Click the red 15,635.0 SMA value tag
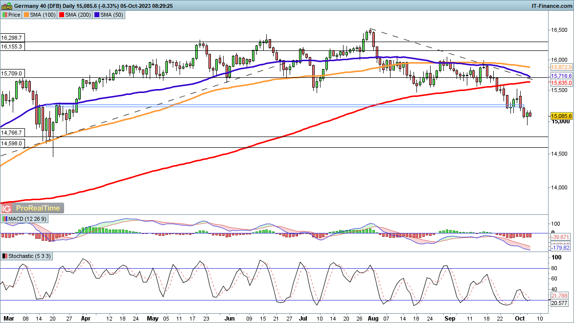This screenshot has height=323, width=574. pos(561,83)
